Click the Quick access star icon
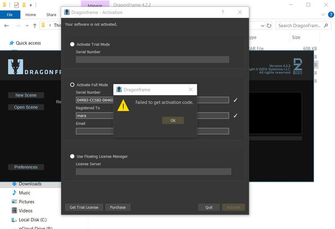 (x=12, y=43)
